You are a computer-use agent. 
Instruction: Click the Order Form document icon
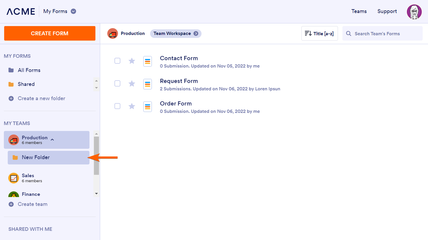point(147,107)
